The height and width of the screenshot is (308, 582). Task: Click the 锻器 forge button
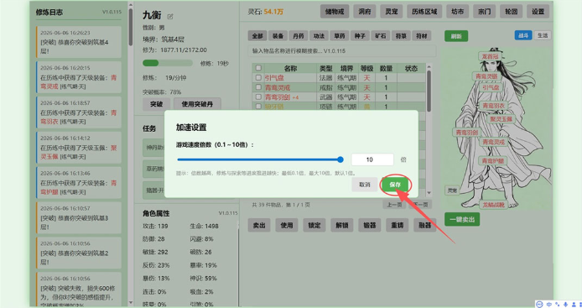point(370,225)
